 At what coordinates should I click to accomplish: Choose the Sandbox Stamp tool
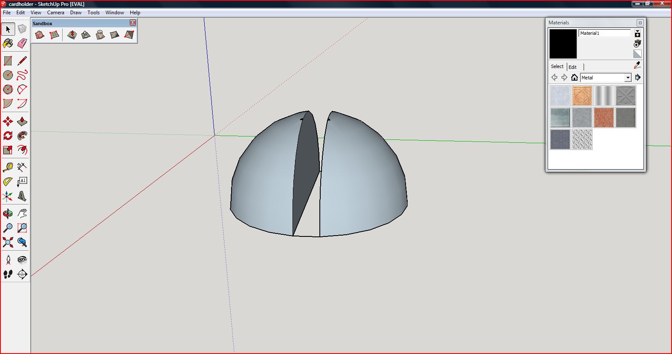tap(86, 35)
